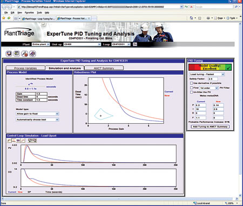Click the Current P value field
This screenshot has width=243, height=206.
pos(200,105)
